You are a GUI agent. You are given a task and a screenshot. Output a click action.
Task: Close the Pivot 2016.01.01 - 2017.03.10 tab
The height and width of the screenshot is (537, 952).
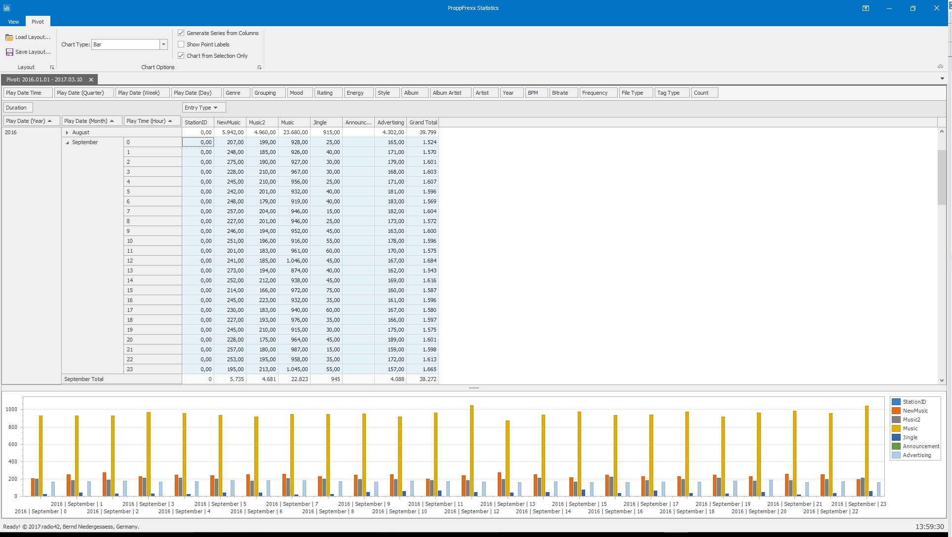(91, 79)
